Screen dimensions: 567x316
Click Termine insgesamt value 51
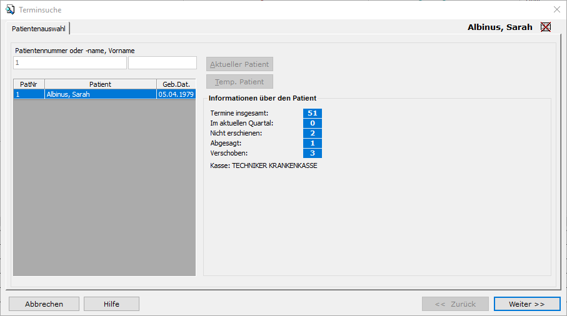[313, 113]
